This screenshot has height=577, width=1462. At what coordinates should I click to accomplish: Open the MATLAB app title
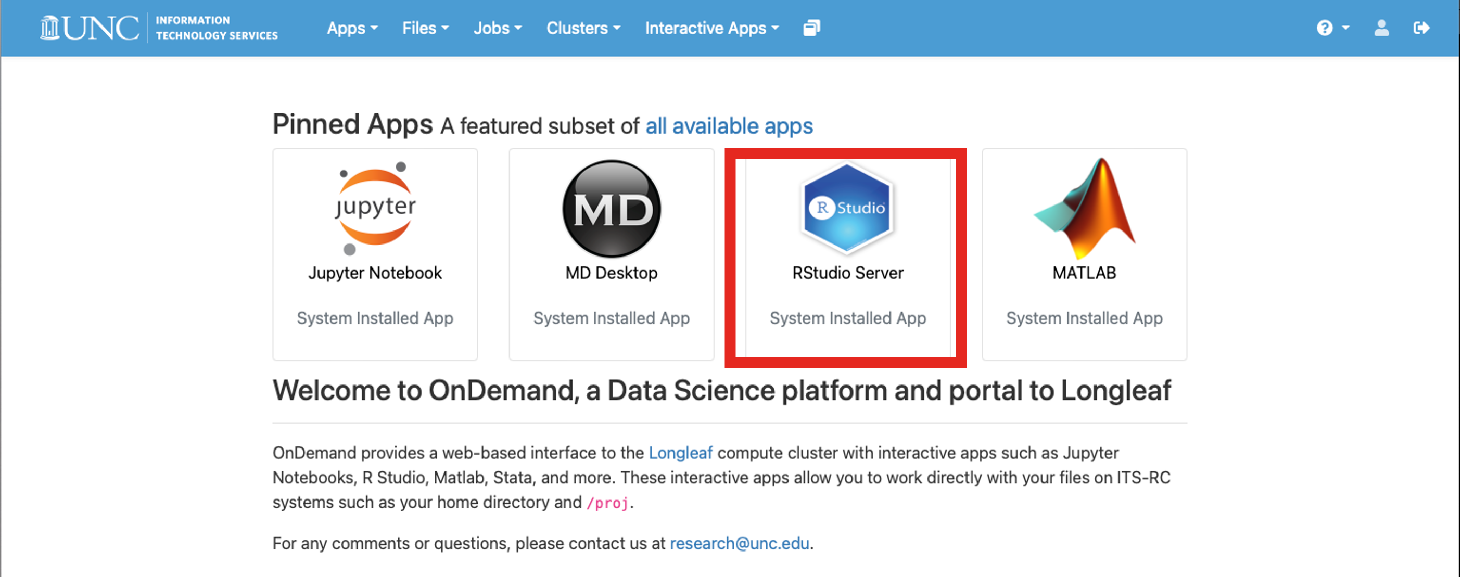1084,273
